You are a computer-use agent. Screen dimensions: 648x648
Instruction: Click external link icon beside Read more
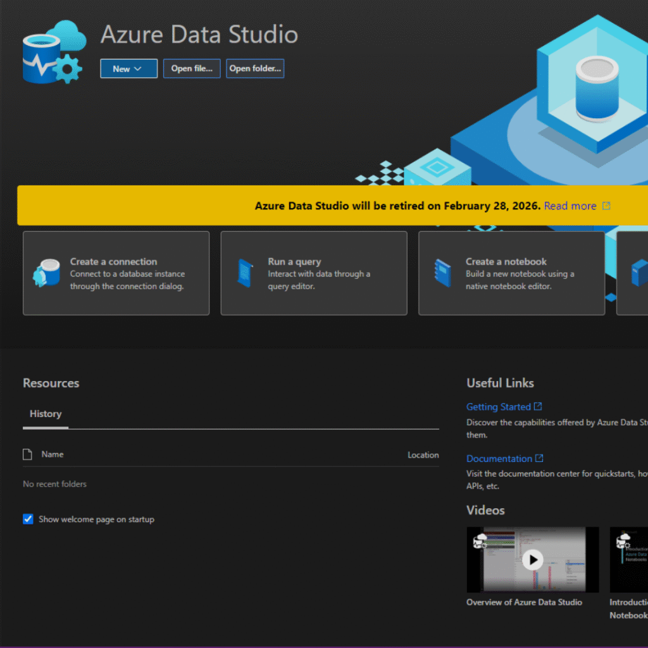606,206
